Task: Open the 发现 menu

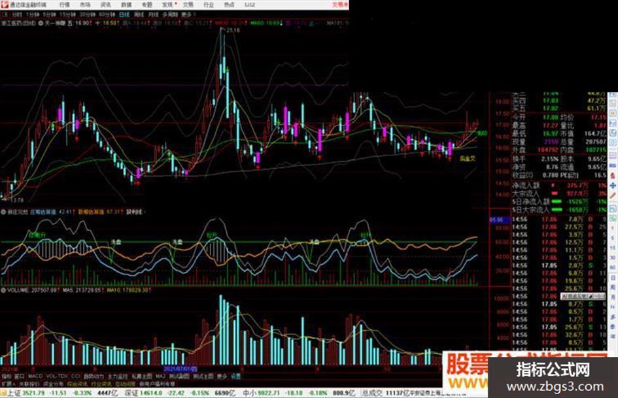Action: click(167, 5)
